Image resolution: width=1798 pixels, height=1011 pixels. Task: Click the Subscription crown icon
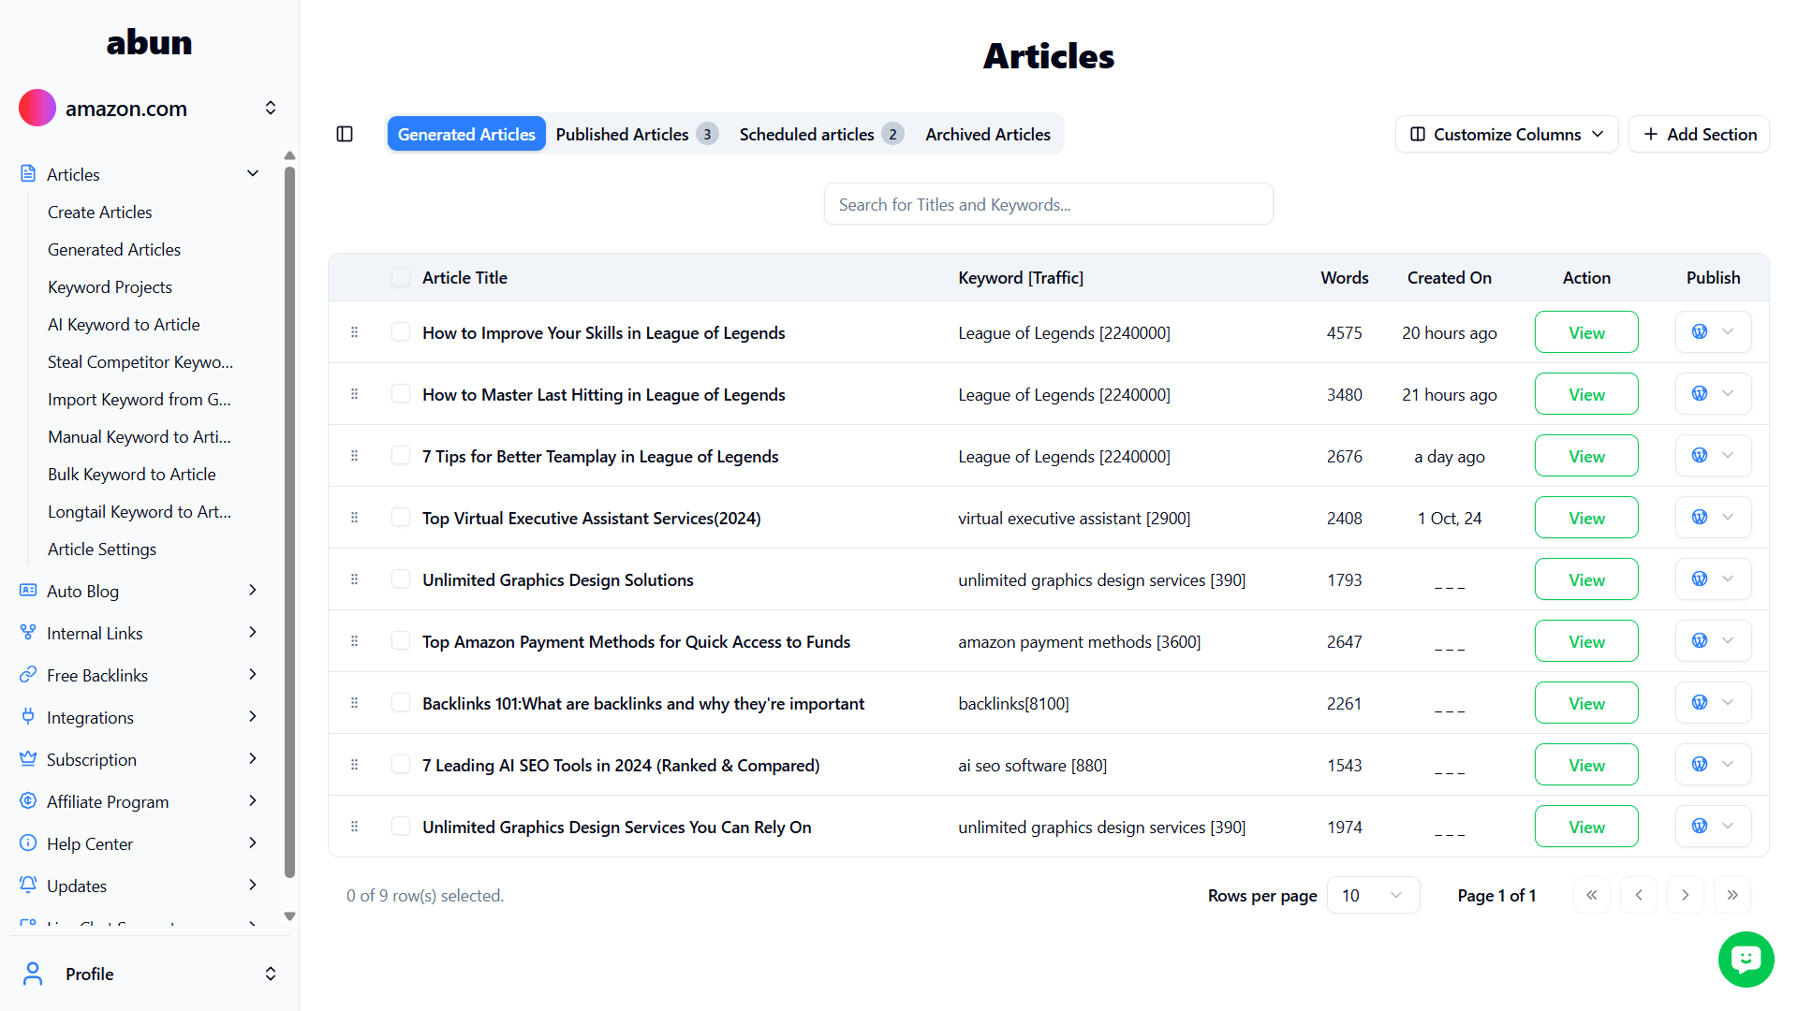coord(28,758)
